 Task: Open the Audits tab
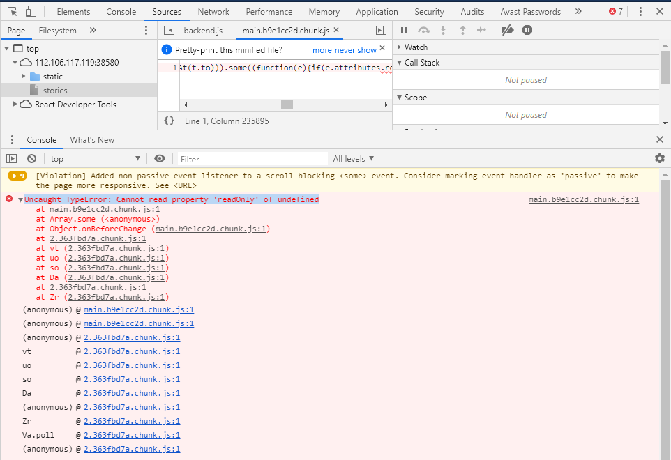click(x=472, y=12)
